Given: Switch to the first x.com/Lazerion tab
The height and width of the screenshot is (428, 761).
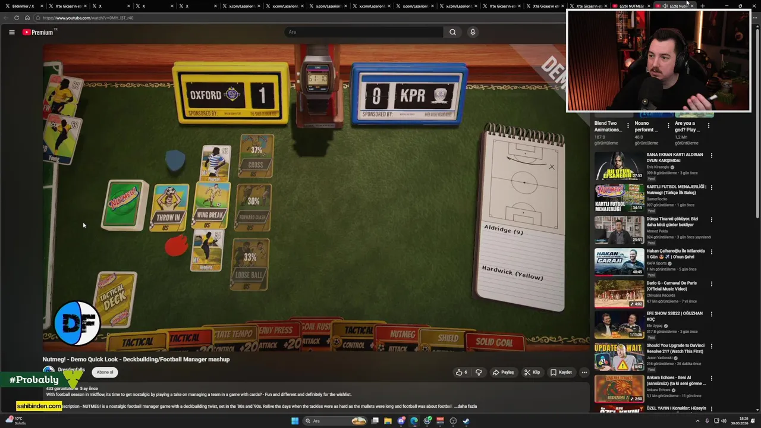Looking at the screenshot, I should (x=241, y=6).
